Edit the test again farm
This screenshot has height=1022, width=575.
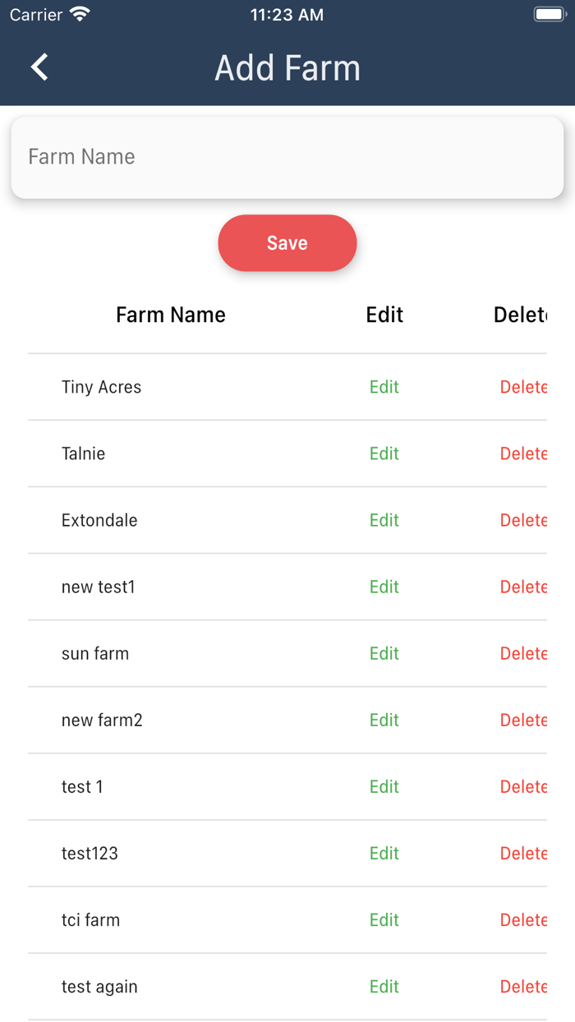point(384,986)
